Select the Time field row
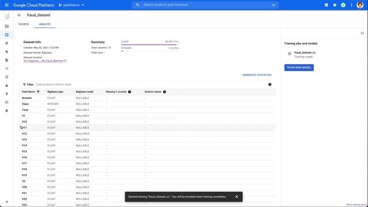This screenshot has width=368, height=207. [147, 110]
